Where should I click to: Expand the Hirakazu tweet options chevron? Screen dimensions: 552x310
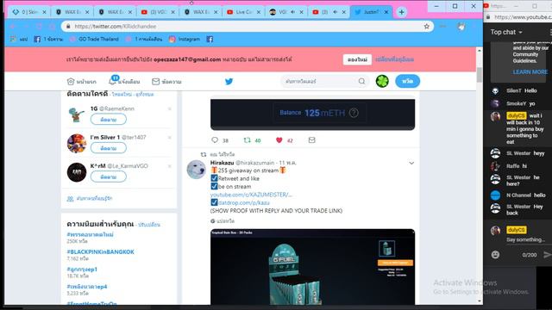(x=411, y=163)
